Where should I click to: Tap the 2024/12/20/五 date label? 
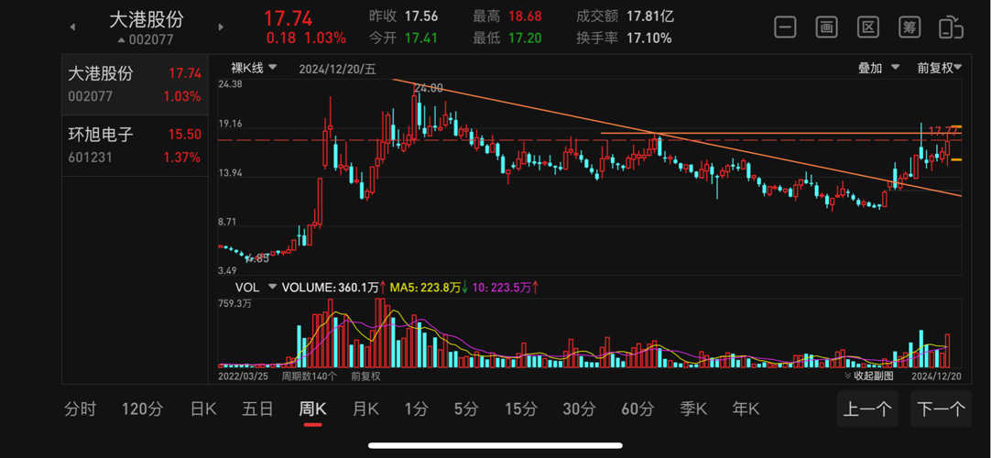click(337, 70)
